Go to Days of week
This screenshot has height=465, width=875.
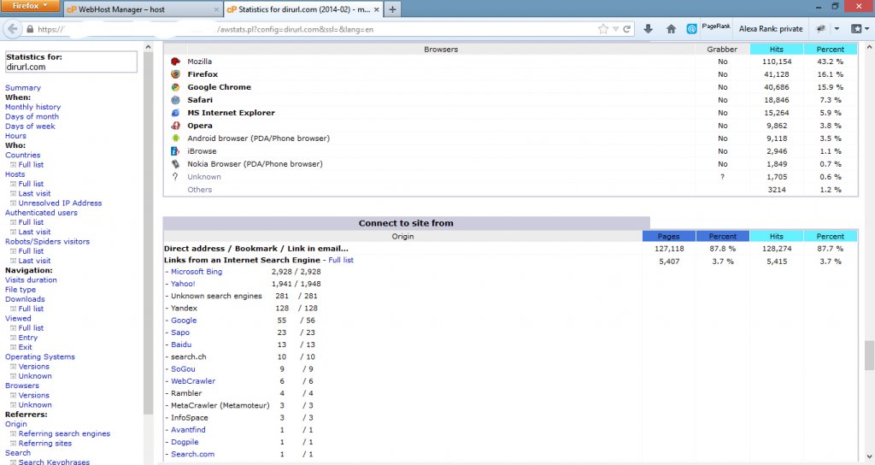pyautogui.click(x=30, y=127)
